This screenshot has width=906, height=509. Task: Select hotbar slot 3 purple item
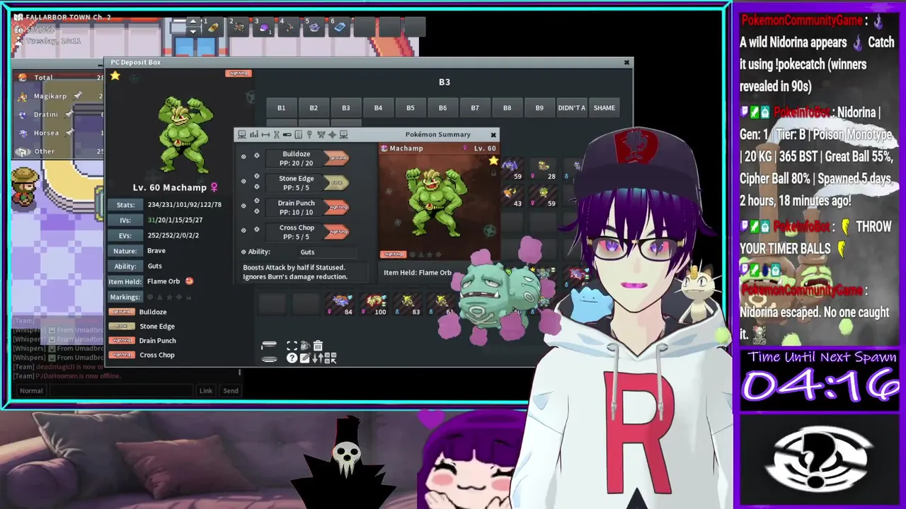click(x=263, y=27)
